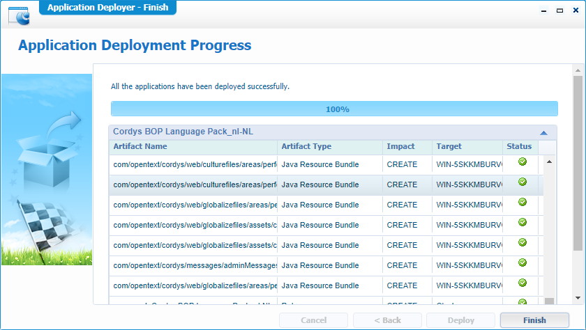Select the com/opentext/cordys/messages/adminMessages row name
586x330 pixels.
point(195,265)
